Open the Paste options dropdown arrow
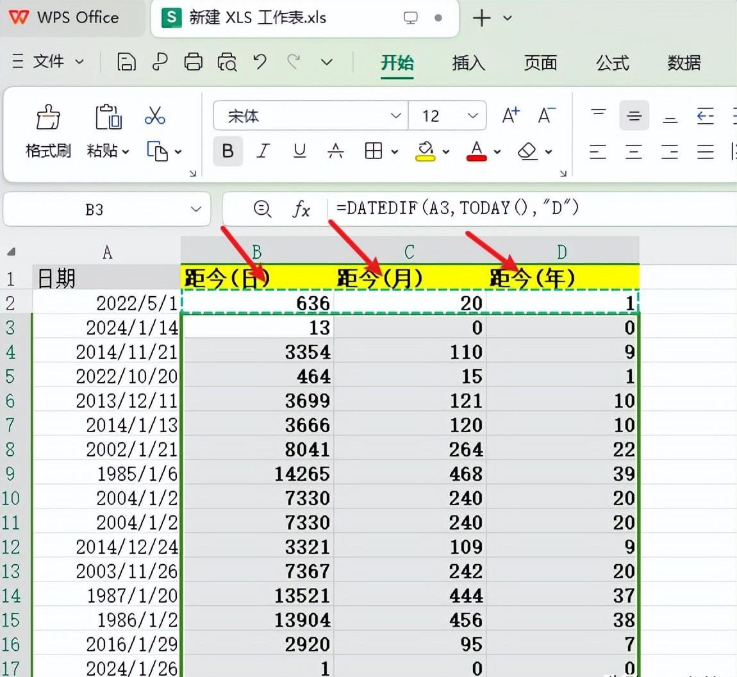The image size is (737, 677). [x=126, y=152]
